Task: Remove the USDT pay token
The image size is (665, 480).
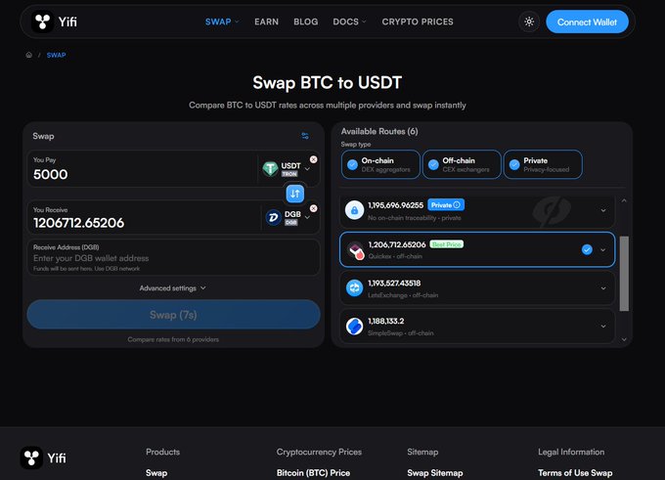Action: coord(313,159)
